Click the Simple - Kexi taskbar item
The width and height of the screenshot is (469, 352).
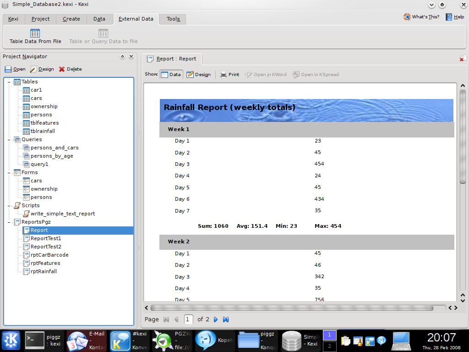pos(300,341)
